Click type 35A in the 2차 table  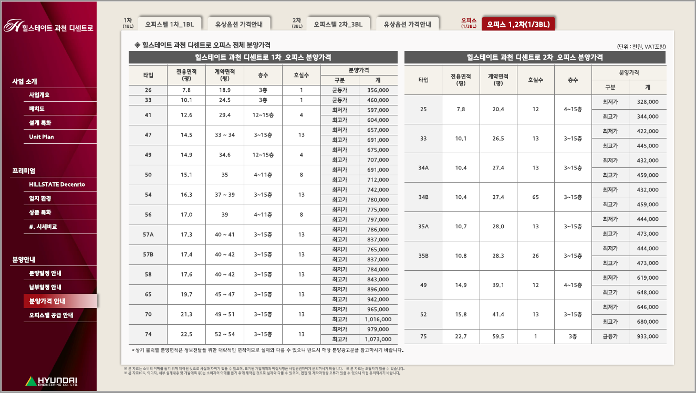point(423,227)
